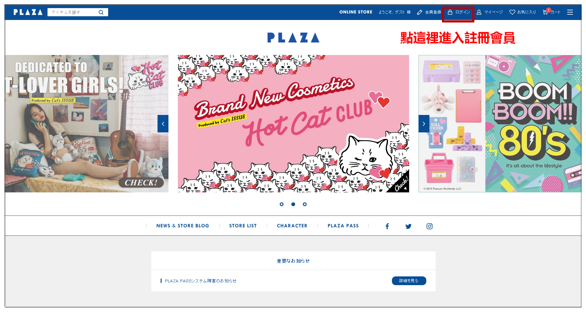Open the Instagram icon link

pos(429,226)
